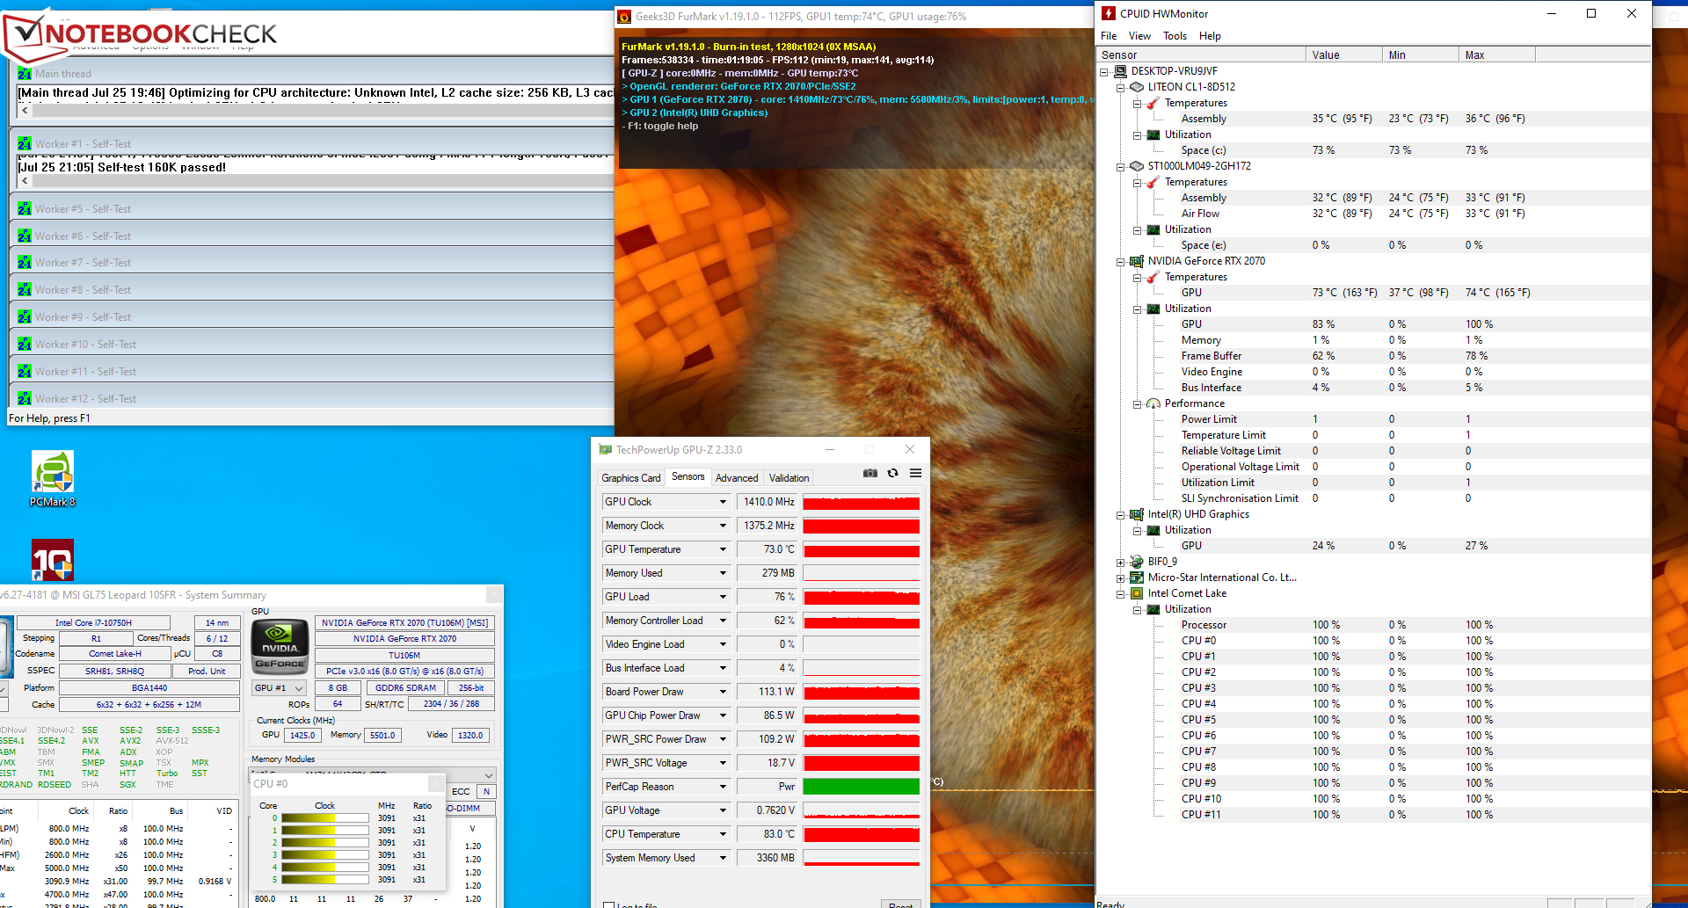
Task: Select the PCMark 10 desktop icon
Action: click(53, 560)
